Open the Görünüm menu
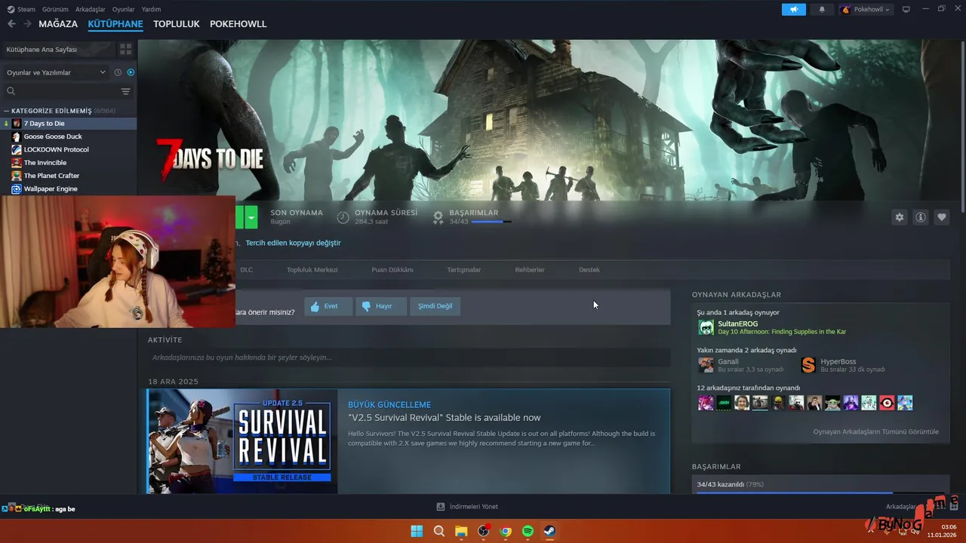Image resolution: width=966 pixels, height=543 pixels. 55,9
